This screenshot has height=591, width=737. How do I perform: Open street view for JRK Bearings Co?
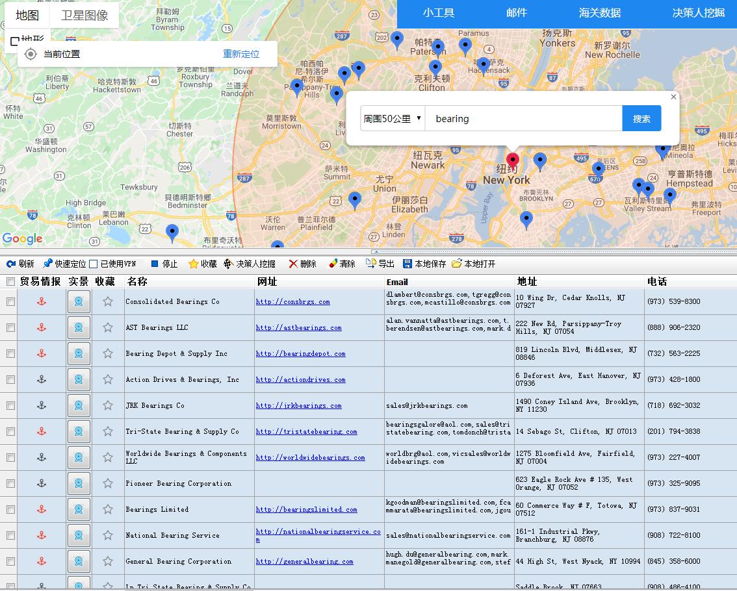point(79,405)
